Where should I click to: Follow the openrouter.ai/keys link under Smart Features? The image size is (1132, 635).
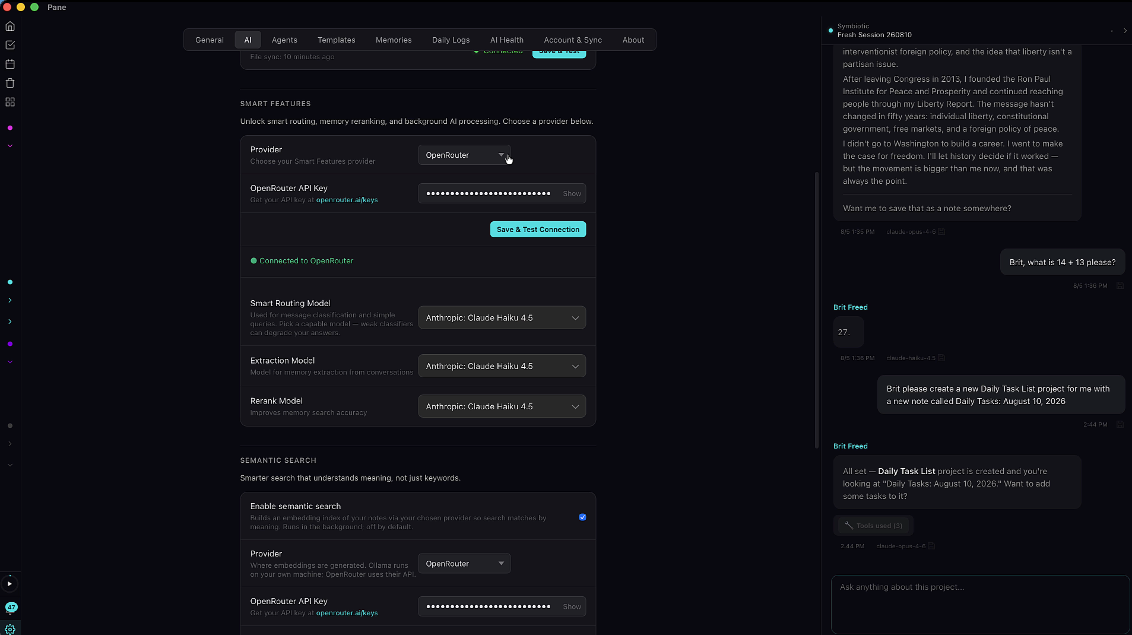click(x=347, y=200)
